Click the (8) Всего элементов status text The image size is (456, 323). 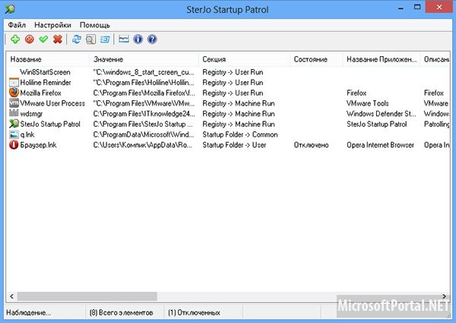click(122, 312)
